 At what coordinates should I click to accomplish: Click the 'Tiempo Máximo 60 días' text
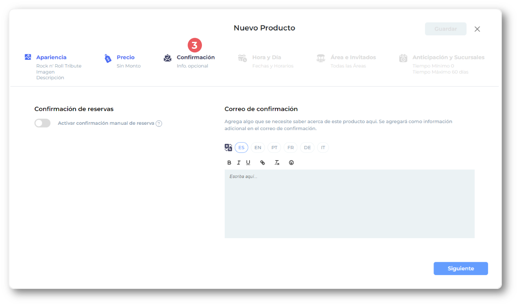pyautogui.click(x=440, y=72)
